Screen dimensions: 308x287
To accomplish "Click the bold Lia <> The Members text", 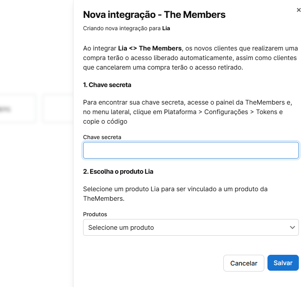I will (150, 48).
